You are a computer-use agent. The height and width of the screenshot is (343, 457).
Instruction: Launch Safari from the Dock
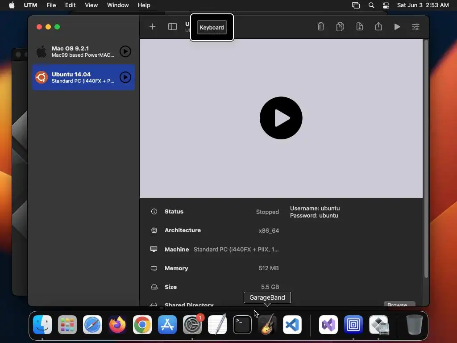pyautogui.click(x=92, y=325)
